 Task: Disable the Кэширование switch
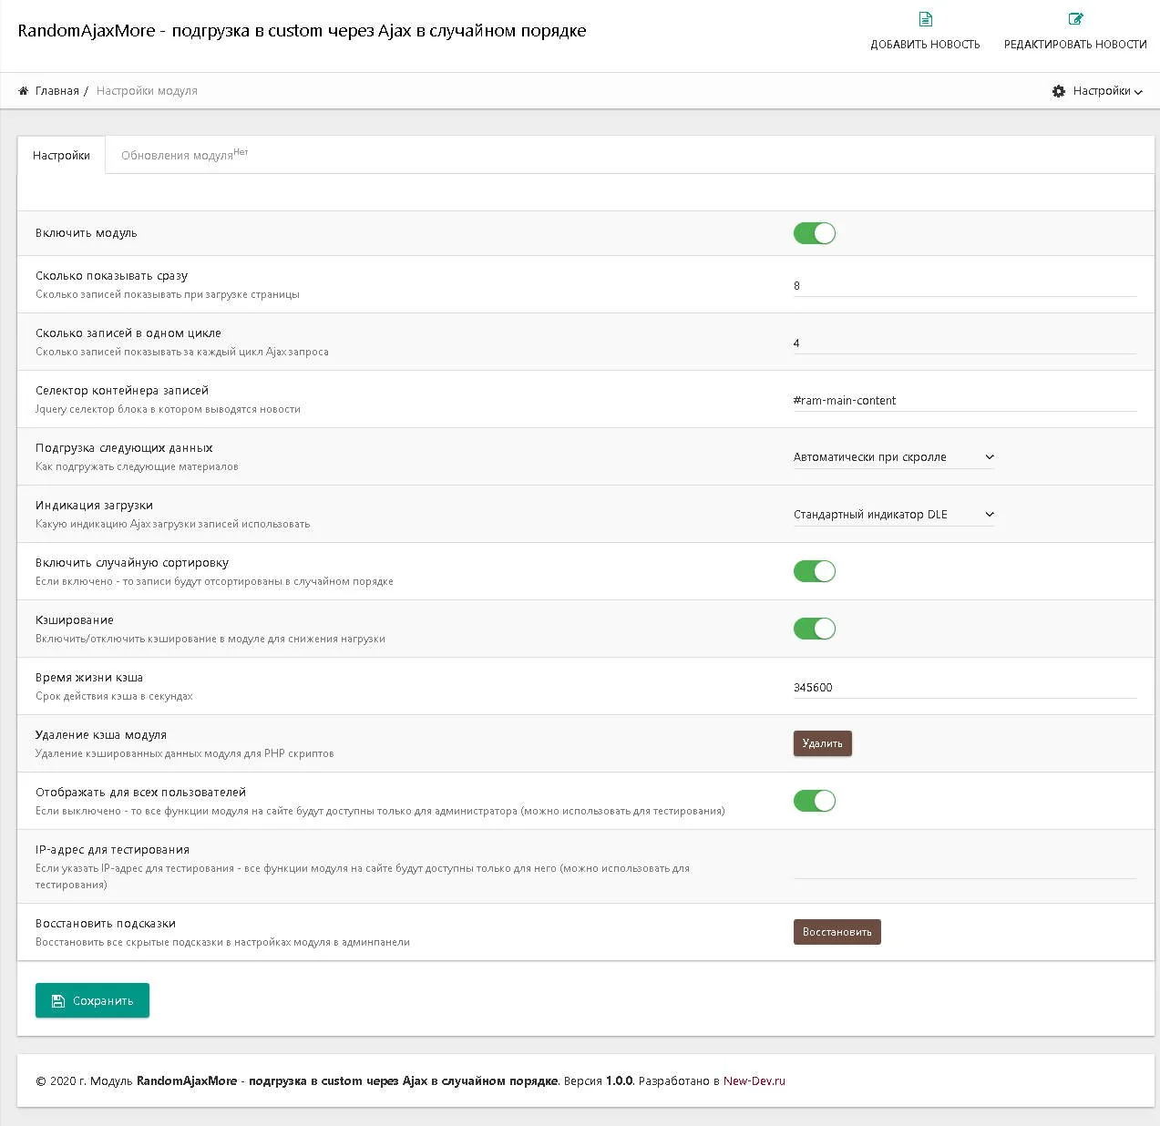(x=814, y=629)
